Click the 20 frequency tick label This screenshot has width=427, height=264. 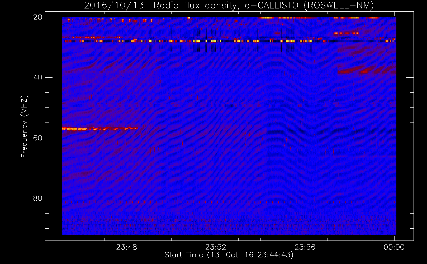coord(37,17)
